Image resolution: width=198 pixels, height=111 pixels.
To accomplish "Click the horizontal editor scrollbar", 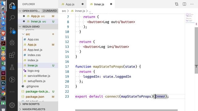I will [x=126, y=110].
